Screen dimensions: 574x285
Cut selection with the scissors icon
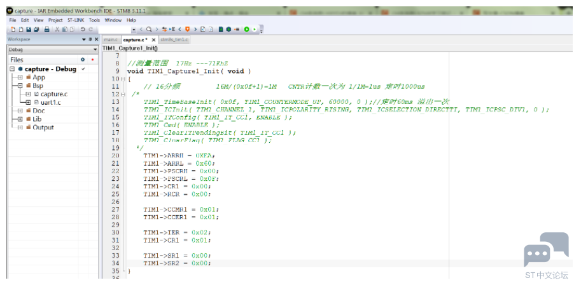point(57,29)
